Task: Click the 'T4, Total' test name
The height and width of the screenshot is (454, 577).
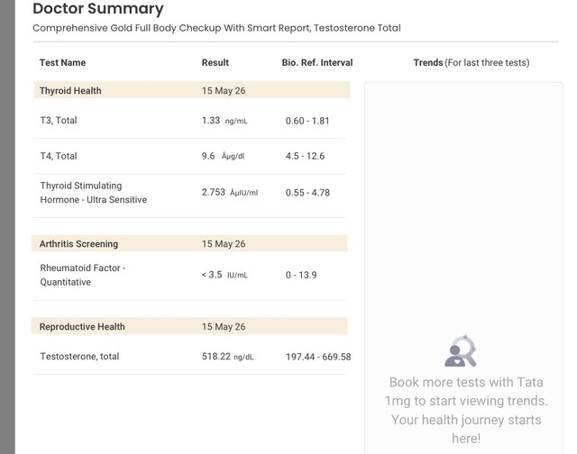Action: point(59,156)
